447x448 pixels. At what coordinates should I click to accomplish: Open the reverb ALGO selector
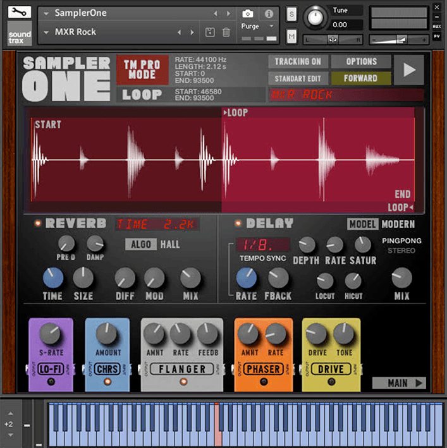141,245
